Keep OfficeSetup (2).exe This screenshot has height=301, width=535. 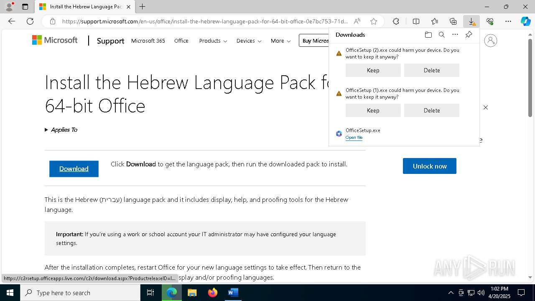373,70
